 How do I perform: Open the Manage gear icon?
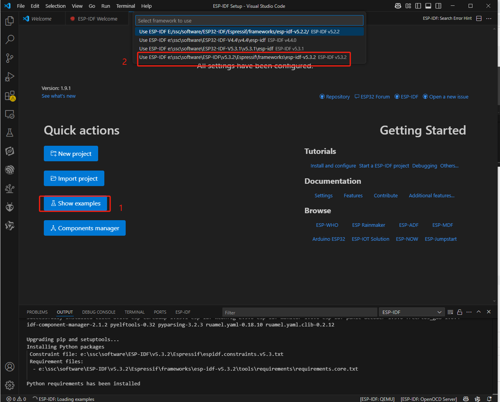click(x=10, y=385)
